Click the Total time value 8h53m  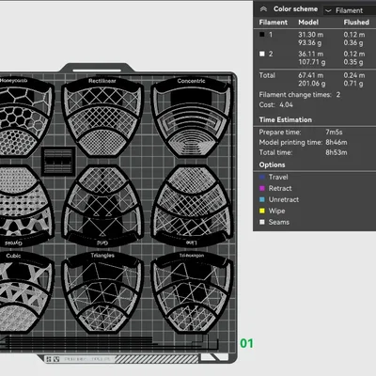click(337, 152)
